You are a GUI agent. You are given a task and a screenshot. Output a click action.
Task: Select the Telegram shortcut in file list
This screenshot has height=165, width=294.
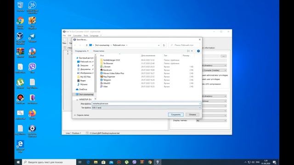pyautogui.click(x=106, y=80)
